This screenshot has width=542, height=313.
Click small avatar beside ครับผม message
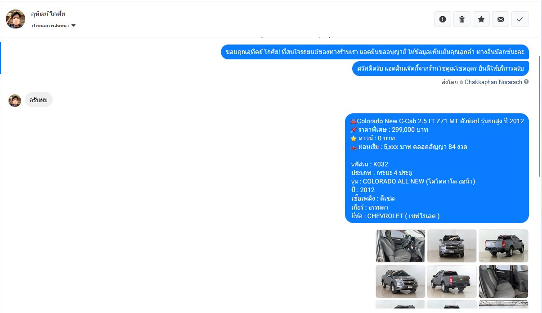(15, 100)
